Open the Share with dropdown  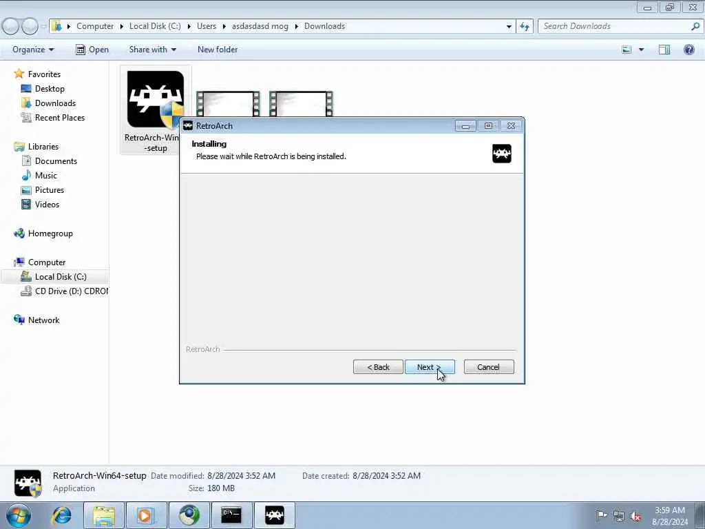click(x=152, y=50)
